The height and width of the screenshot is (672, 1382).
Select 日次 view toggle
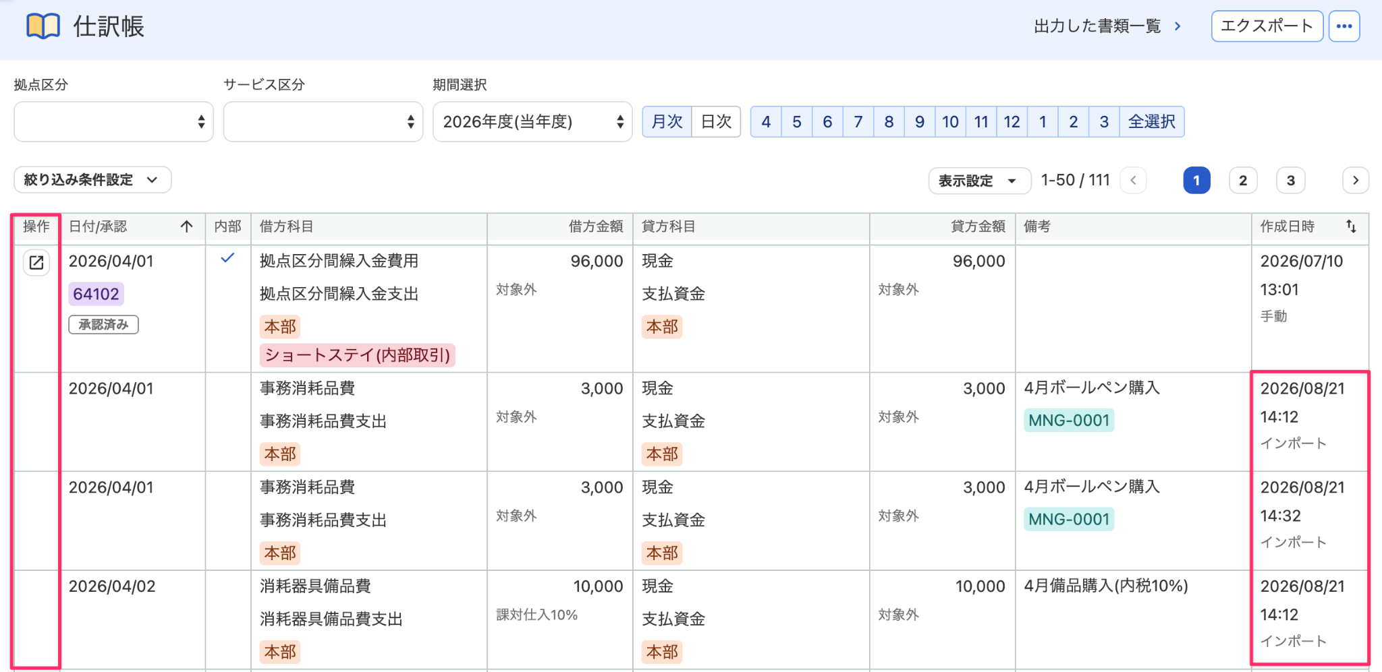click(x=716, y=121)
